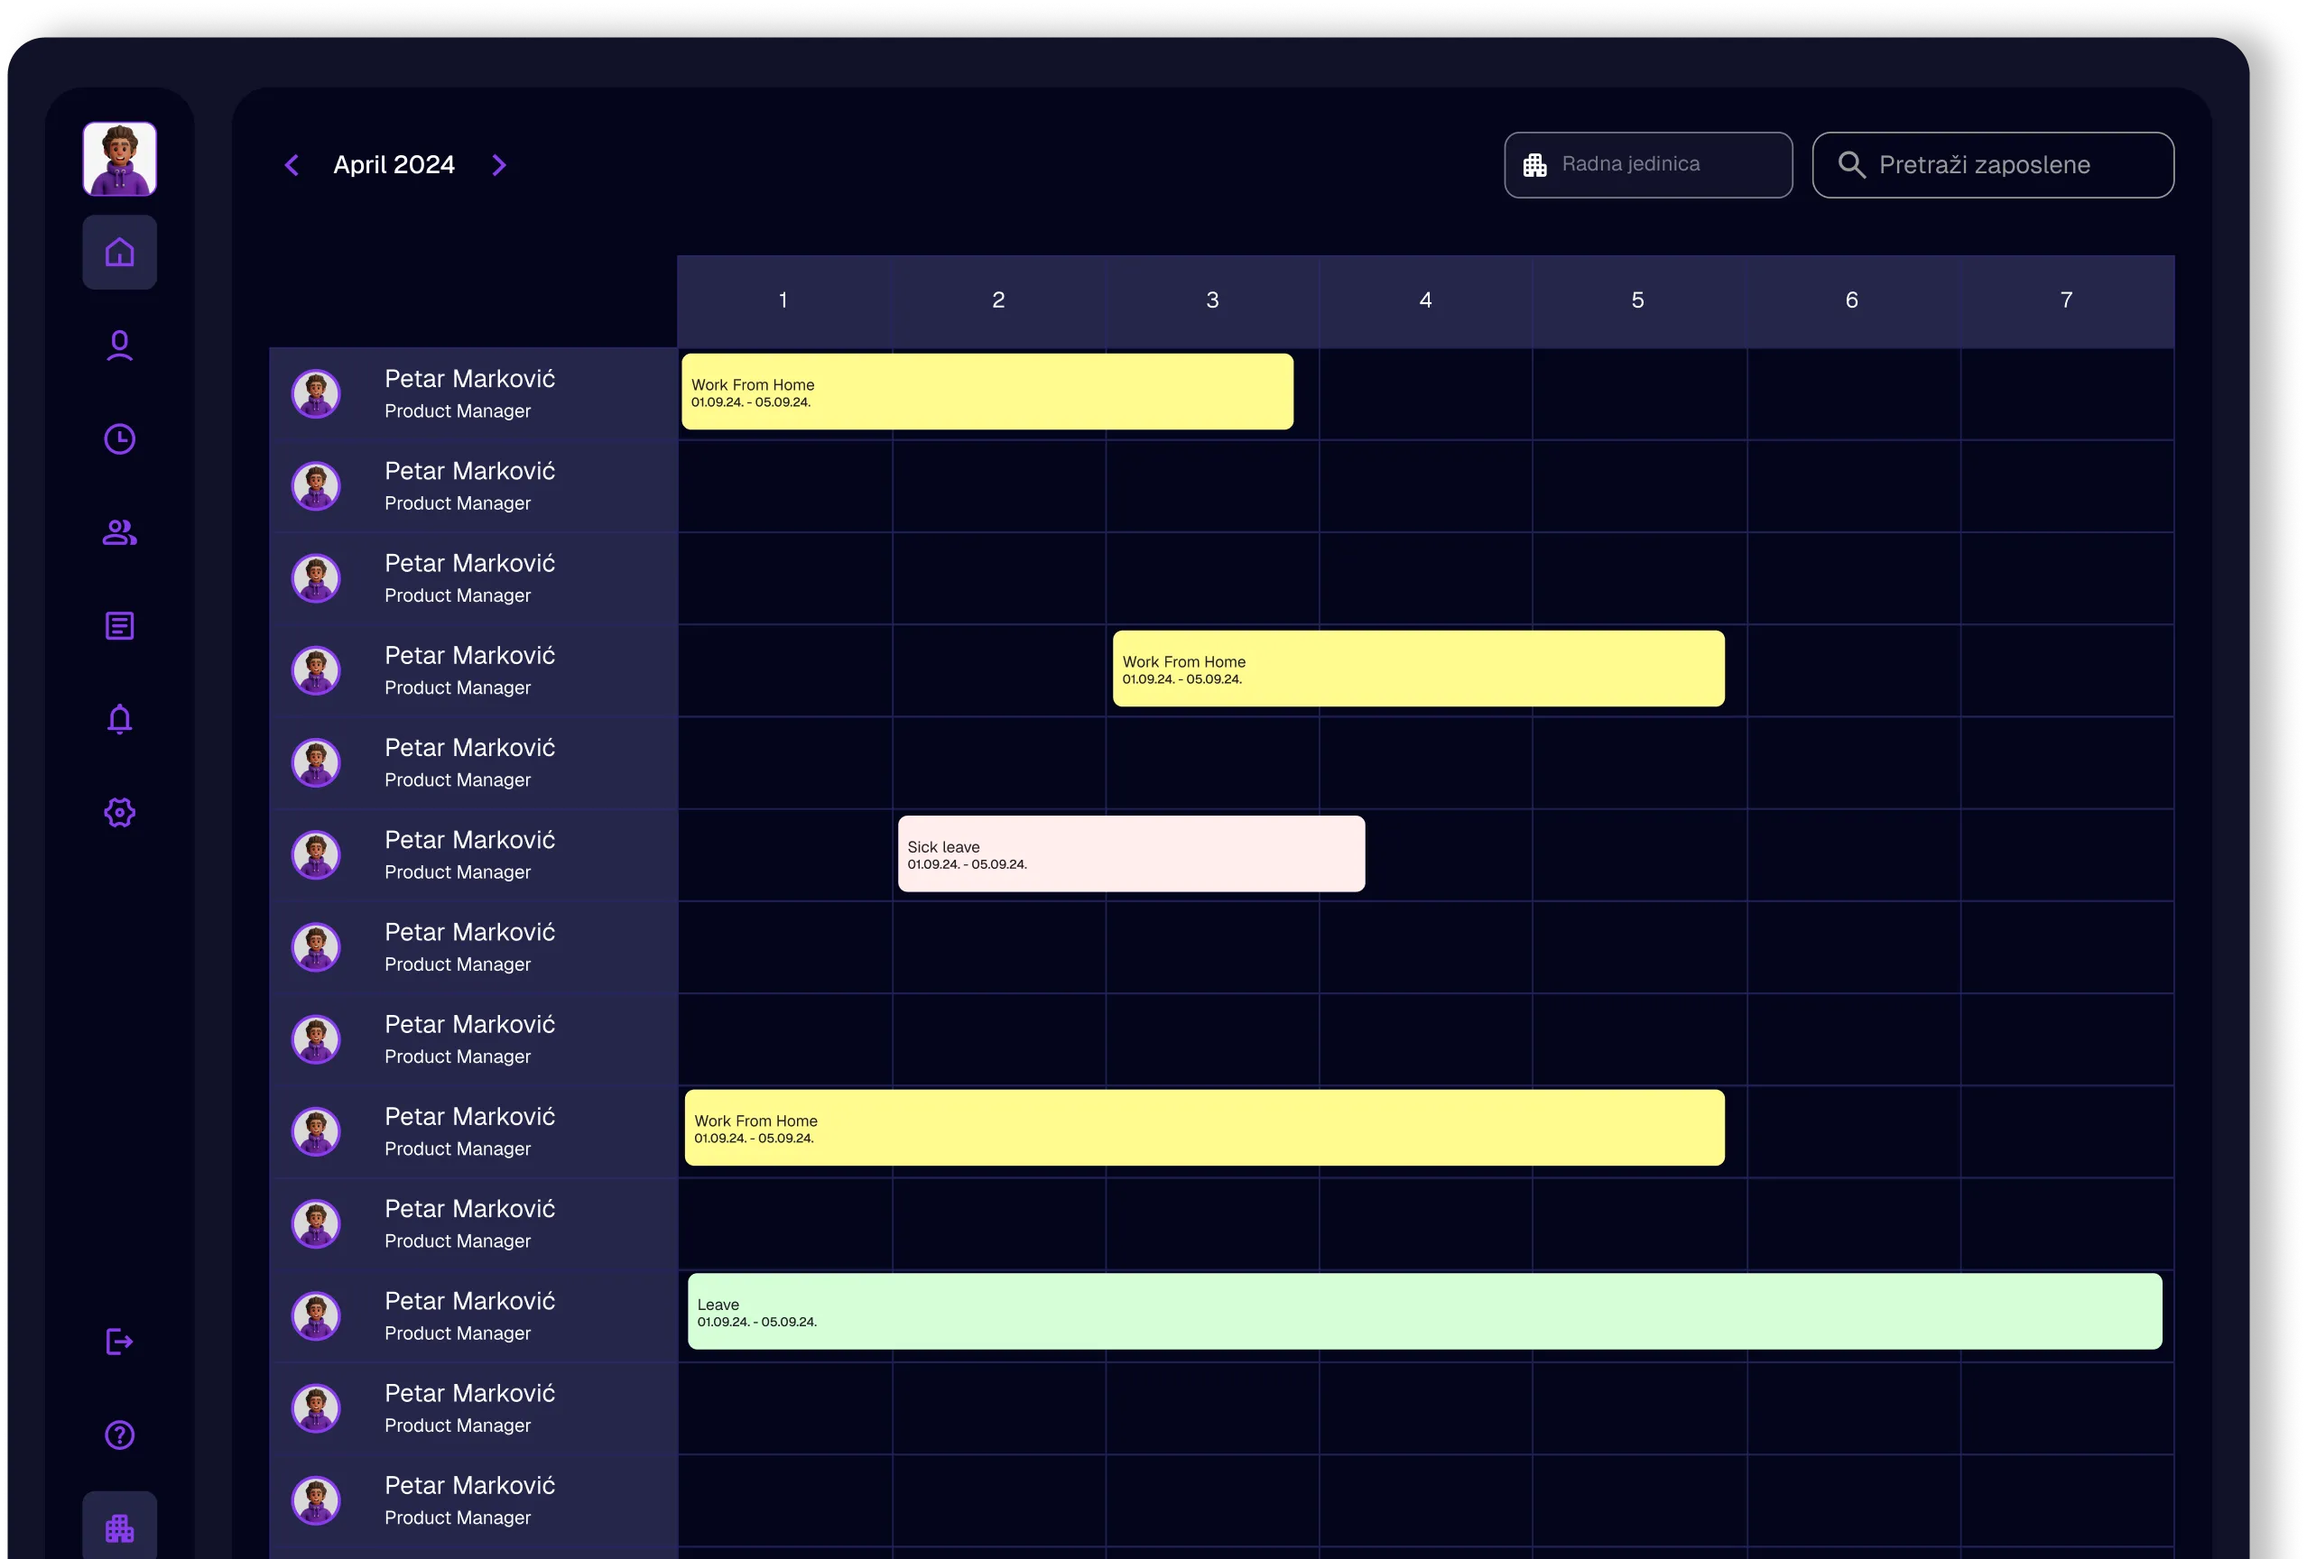Screen dimensions: 2307x1559
Task: Open the user profile sidebar icon
Action: click(119, 346)
